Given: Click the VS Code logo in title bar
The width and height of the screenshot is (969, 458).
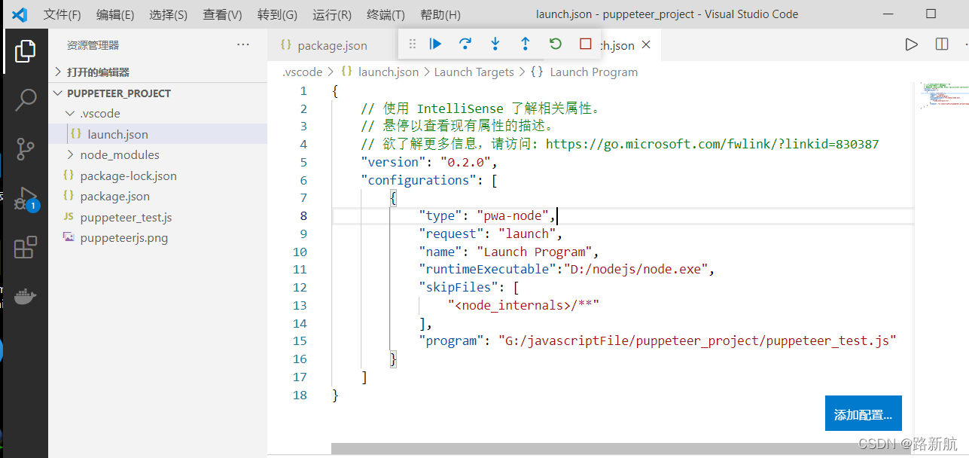Looking at the screenshot, I should (x=20, y=14).
